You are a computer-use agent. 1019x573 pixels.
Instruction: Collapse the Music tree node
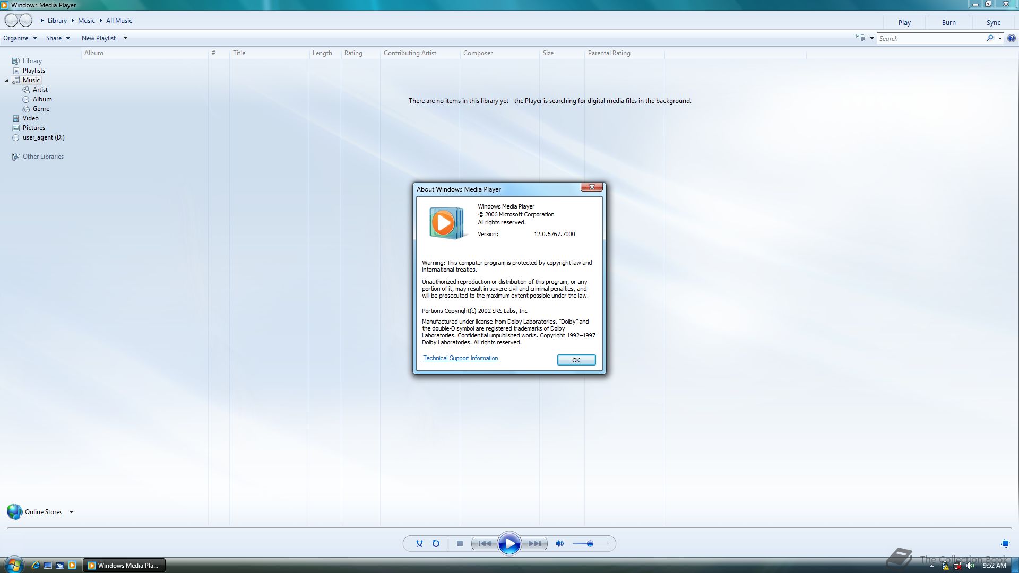[6, 81]
